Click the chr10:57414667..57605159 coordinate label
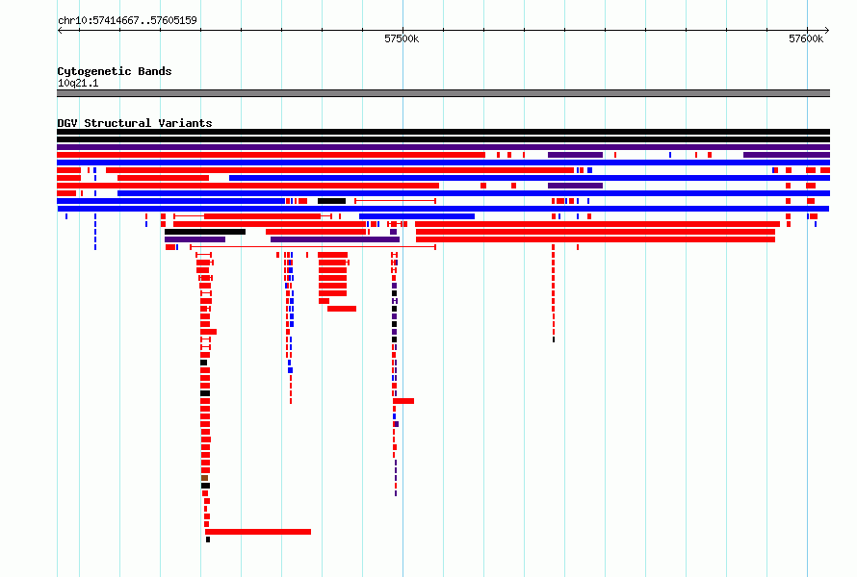The image size is (857, 577). coord(127,20)
